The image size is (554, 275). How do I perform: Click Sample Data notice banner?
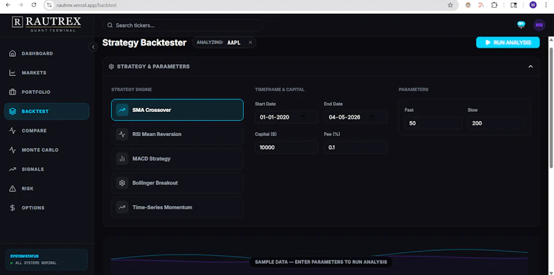(321, 262)
